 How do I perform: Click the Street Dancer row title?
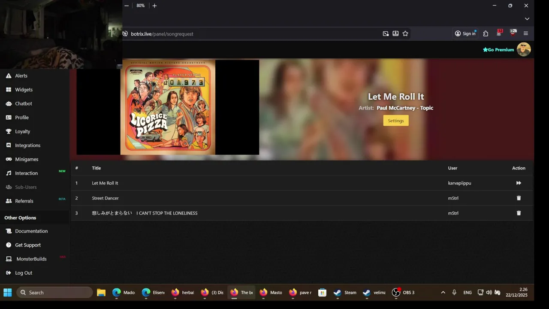105,198
